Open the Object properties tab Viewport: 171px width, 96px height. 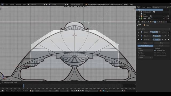point(151,22)
